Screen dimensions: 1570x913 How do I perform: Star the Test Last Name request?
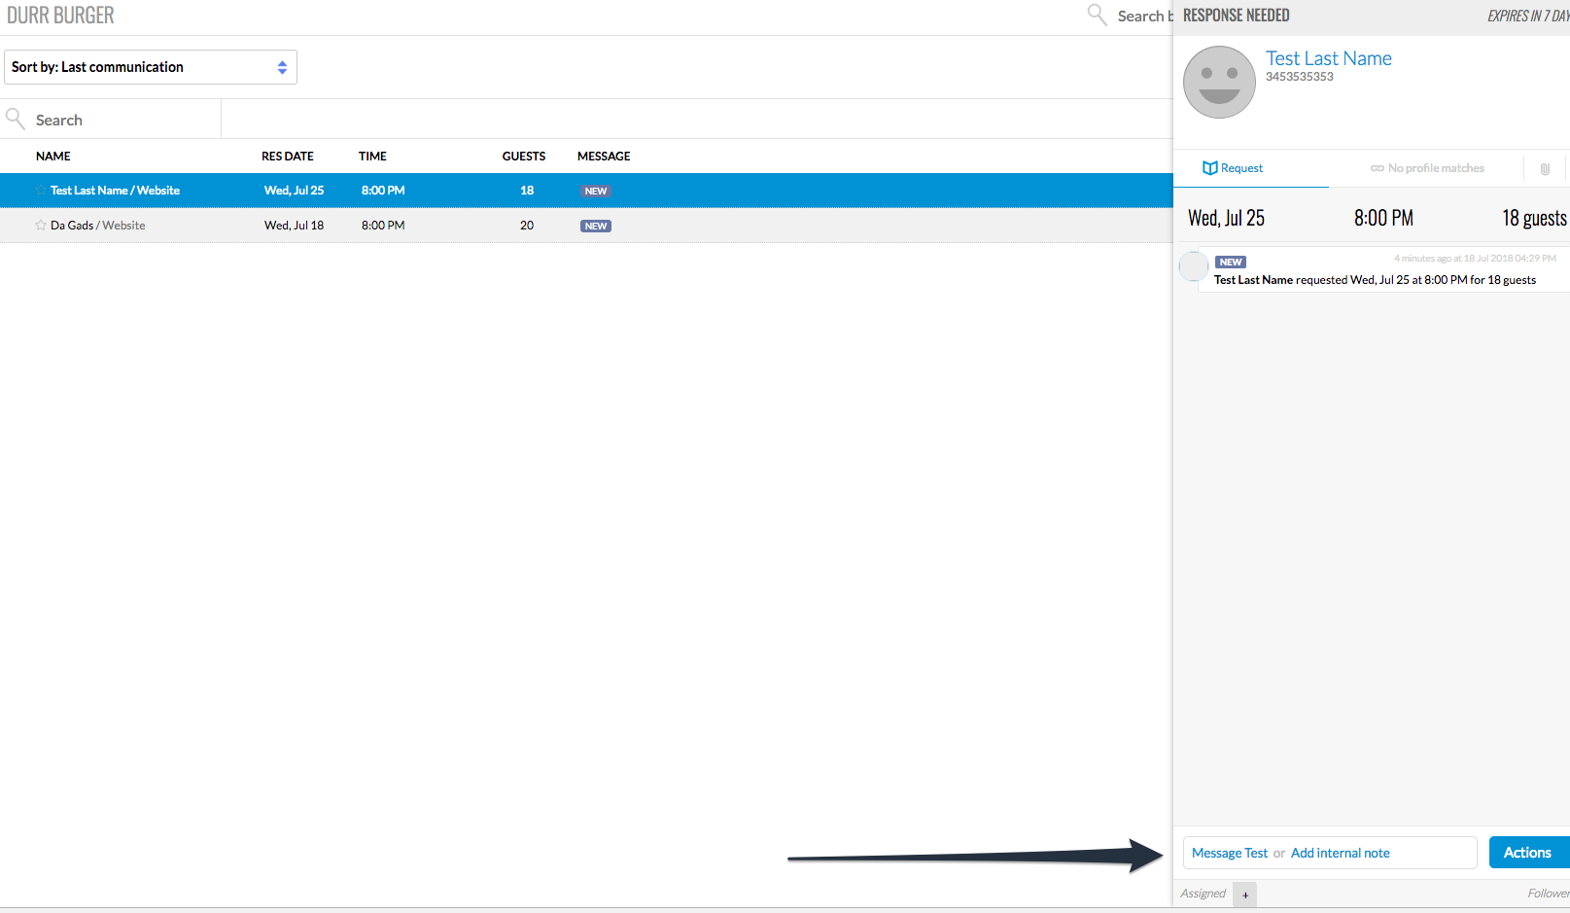[x=41, y=191]
